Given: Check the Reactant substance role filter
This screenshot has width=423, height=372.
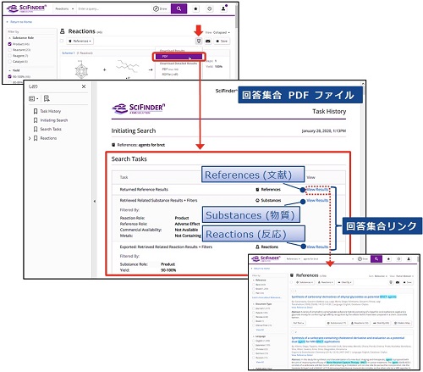Looking at the screenshot, I should click(x=10, y=50).
